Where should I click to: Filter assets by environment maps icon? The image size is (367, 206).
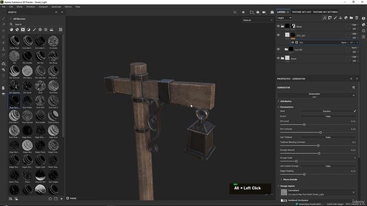[x=52, y=30]
